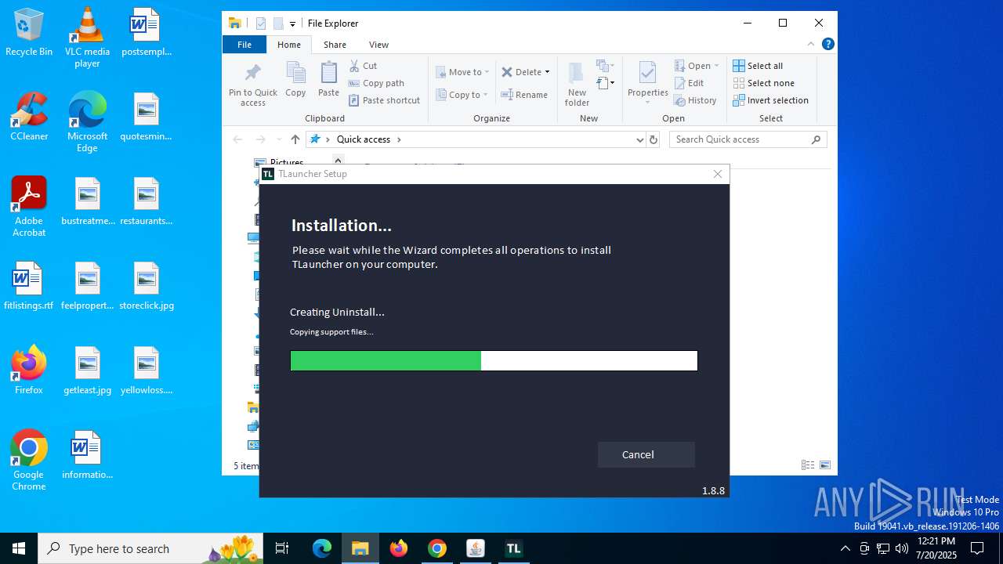Select Google Chrome desktop shortcut
This screenshot has width=1003, height=564.
[29, 461]
